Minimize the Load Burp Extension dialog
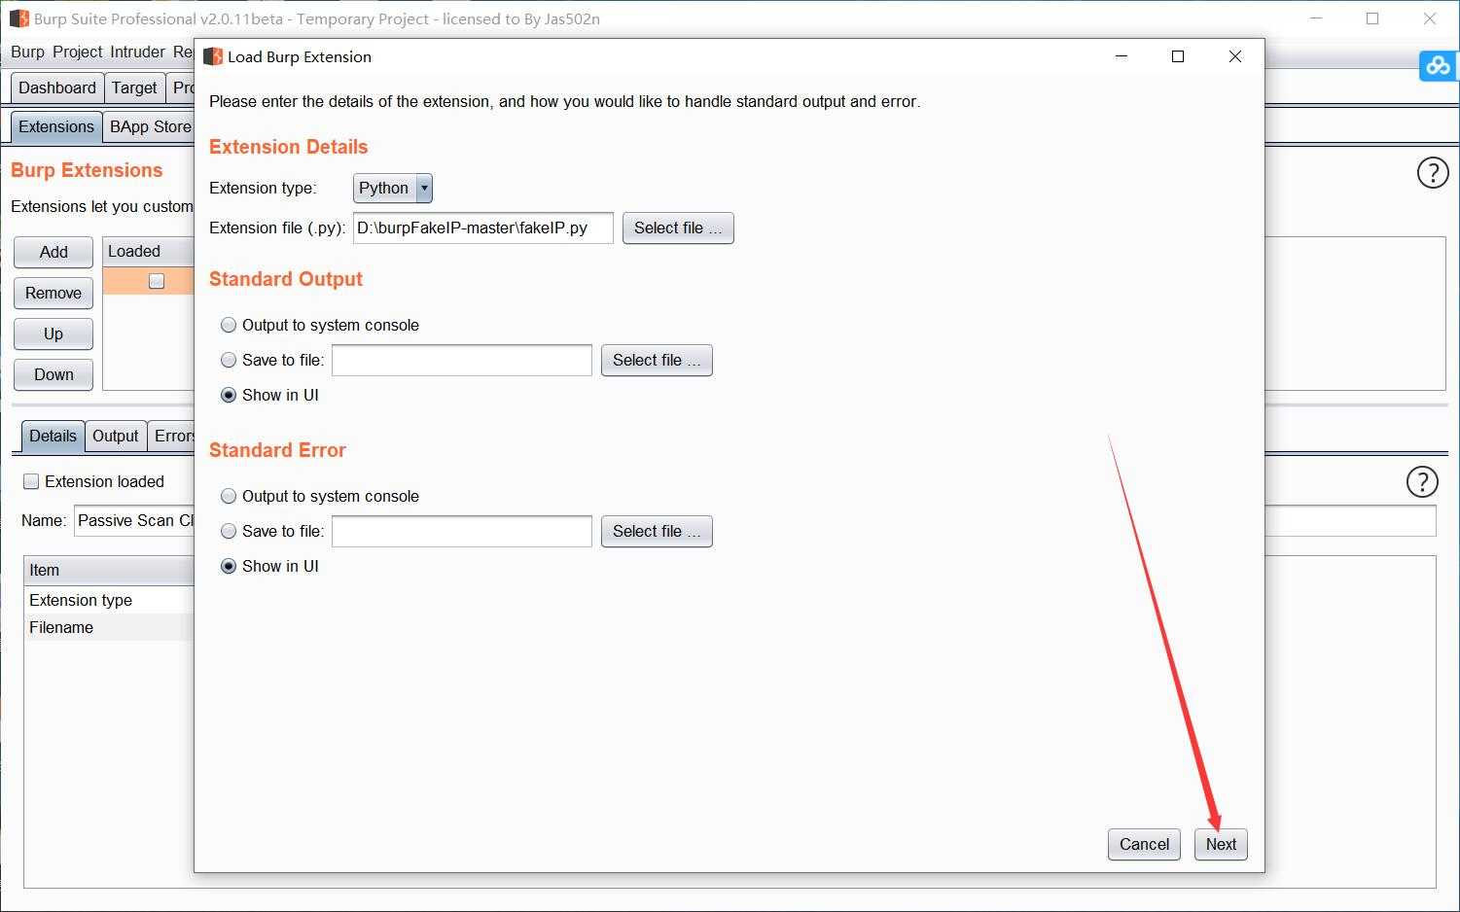 1122,56
